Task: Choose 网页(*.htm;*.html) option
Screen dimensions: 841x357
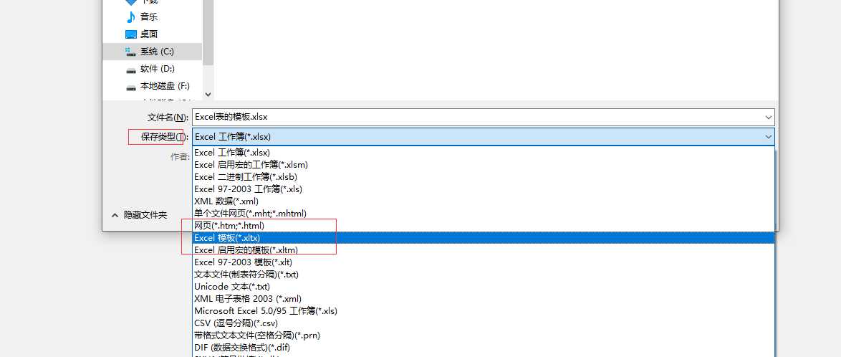Action: point(484,226)
